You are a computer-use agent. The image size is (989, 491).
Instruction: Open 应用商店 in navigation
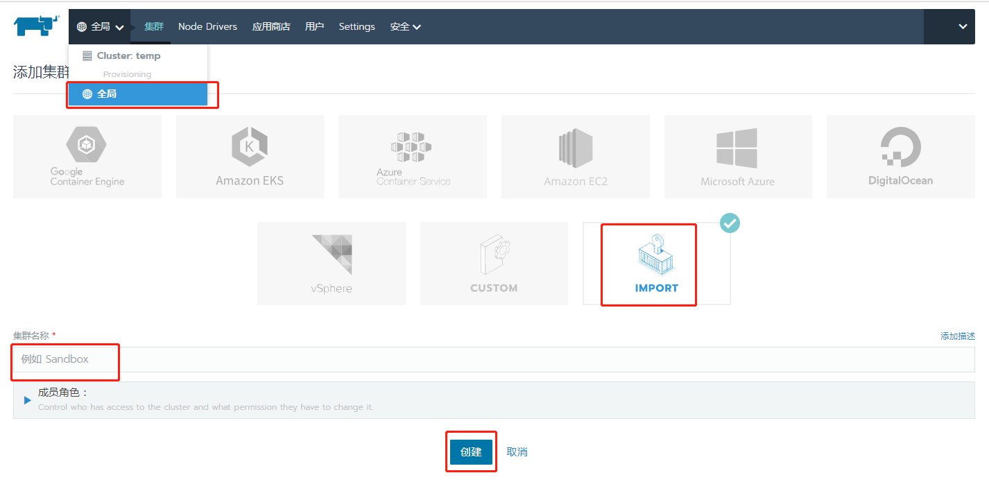click(271, 26)
